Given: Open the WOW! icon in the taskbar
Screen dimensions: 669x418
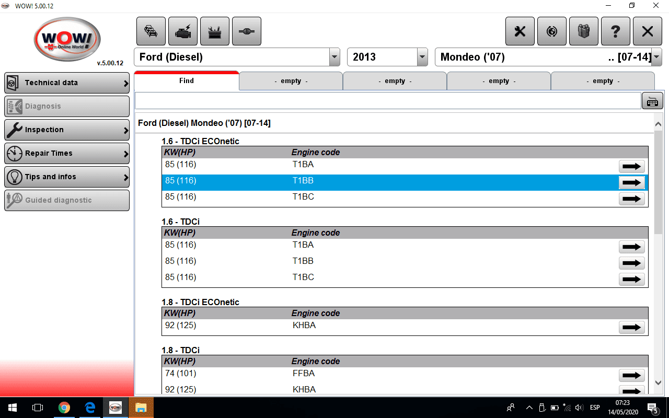Looking at the screenshot, I should (115, 408).
